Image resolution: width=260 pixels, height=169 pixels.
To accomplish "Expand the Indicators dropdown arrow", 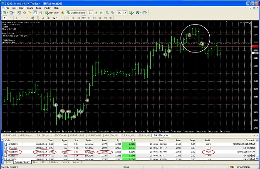I will click(134, 13).
